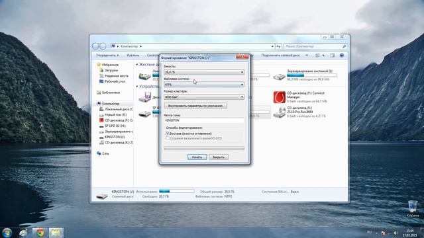Select CD-дисковод (F:) in the navigation tree
This screenshot has width=424, height=238.
[x=119, y=120]
